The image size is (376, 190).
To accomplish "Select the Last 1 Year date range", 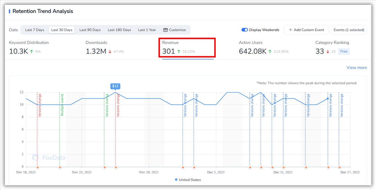I will pos(147,30).
